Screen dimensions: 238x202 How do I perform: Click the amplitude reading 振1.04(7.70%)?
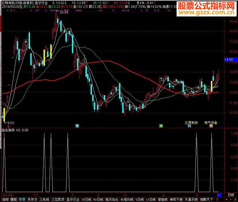135,7
